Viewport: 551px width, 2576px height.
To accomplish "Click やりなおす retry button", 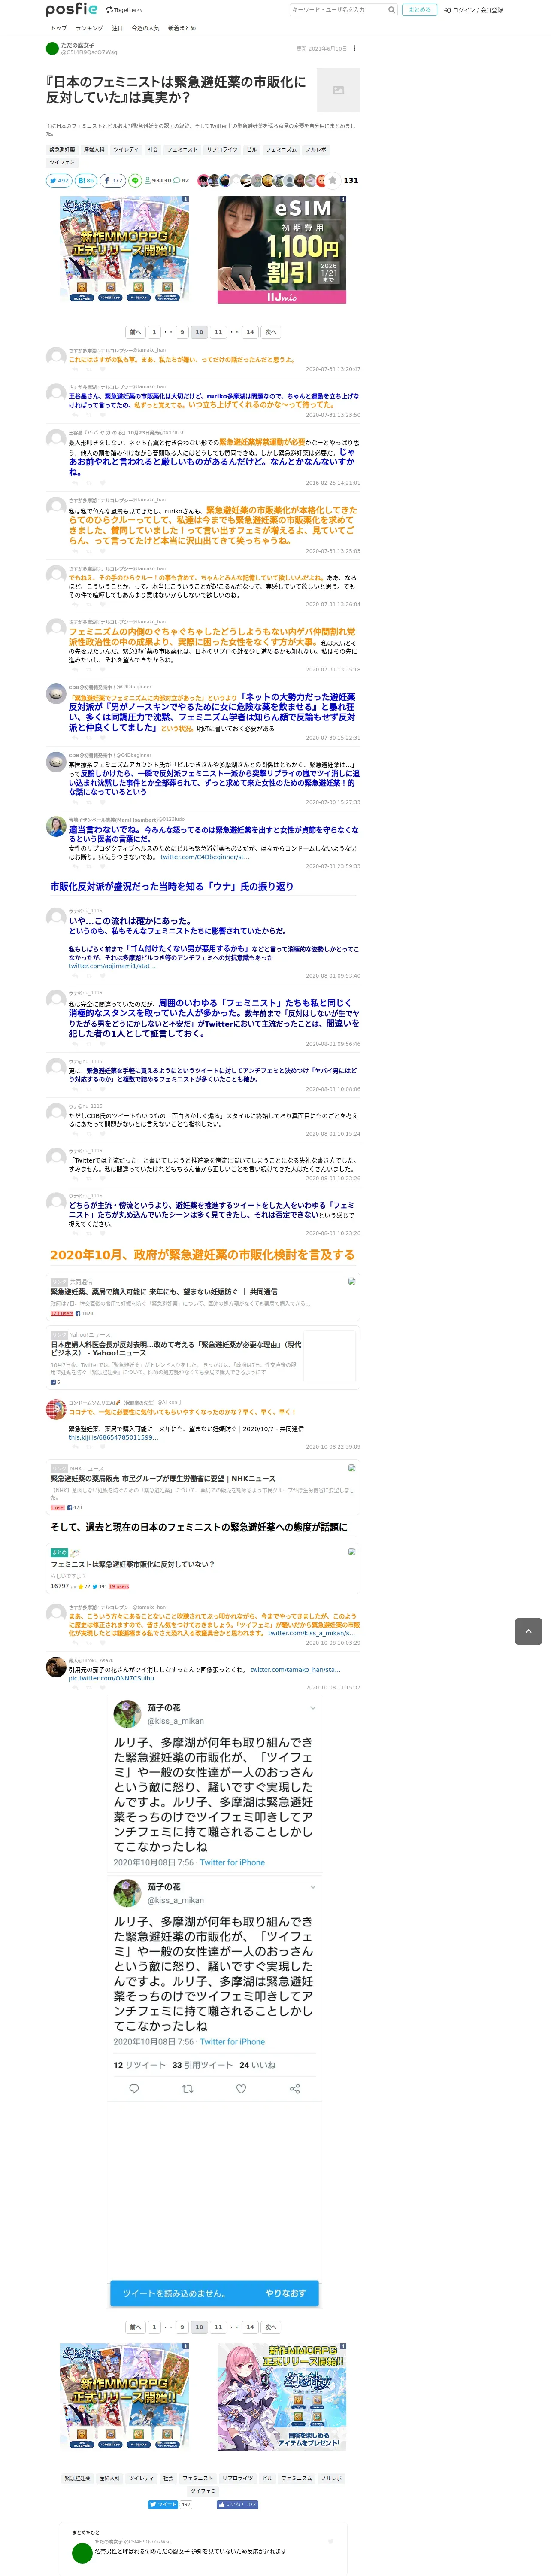I will click(285, 2293).
